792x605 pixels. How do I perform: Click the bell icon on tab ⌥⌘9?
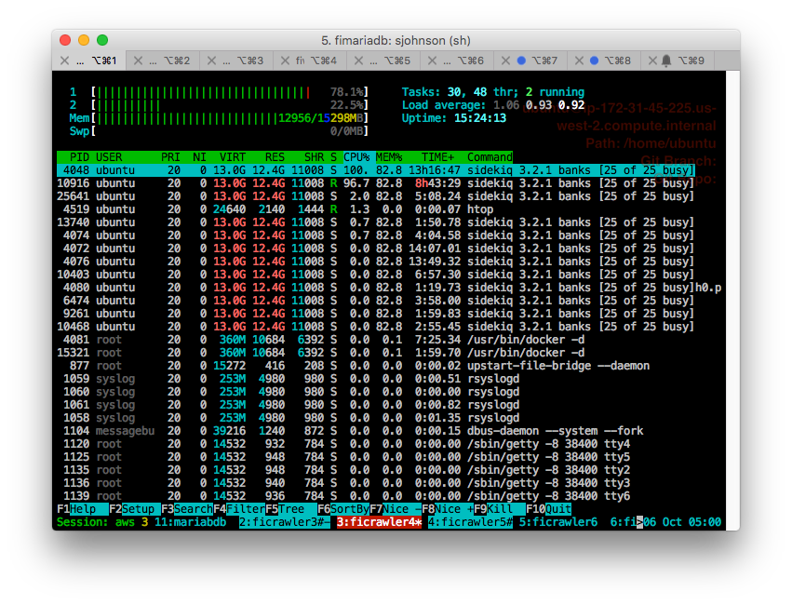pos(666,60)
